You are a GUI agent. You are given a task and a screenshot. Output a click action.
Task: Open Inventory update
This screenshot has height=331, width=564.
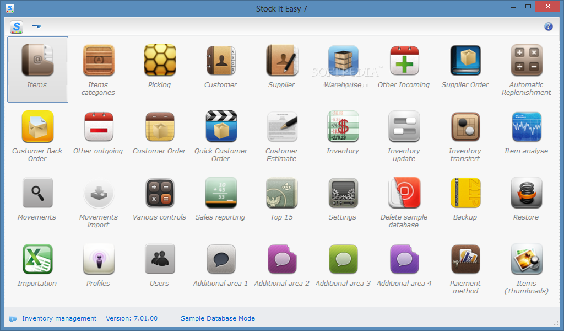(404, 127)
